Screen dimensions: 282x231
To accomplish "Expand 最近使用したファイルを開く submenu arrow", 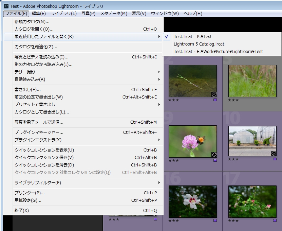I will pos(159,37).
